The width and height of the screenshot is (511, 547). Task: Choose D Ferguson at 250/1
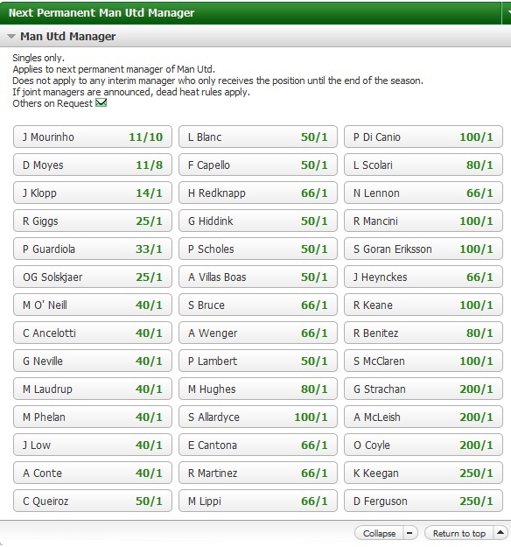423,501
